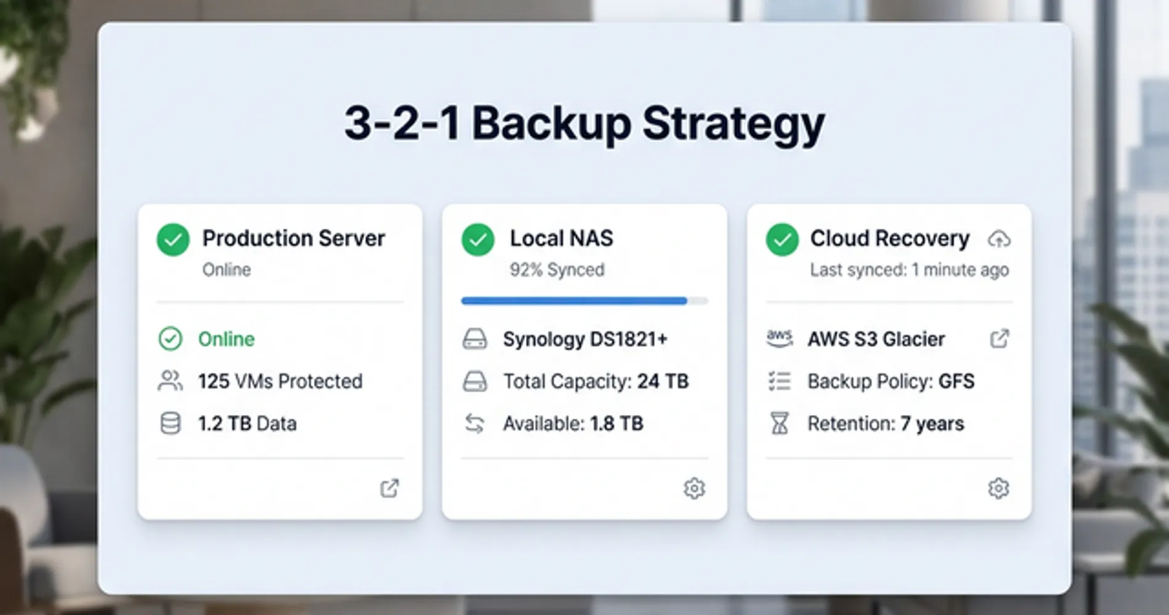Select the sync arrows icon near Available 1.8 TB
1169x615 pixels.
(474, 423)
